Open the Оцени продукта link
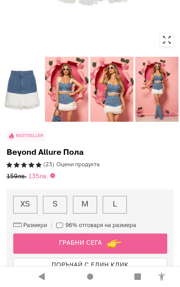Screen dimensions: 180x287 [78, 164]
